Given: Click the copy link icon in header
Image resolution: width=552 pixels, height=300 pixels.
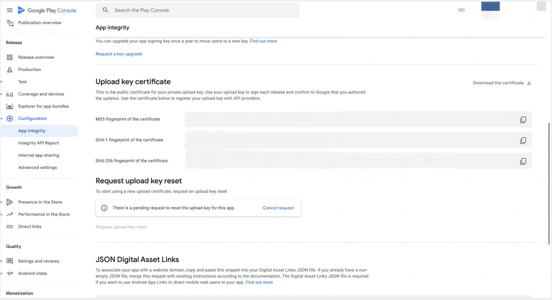Looking at the screenshot, I should (461, 10).
